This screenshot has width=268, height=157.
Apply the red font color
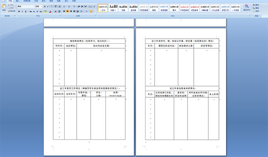click(50, 12)
